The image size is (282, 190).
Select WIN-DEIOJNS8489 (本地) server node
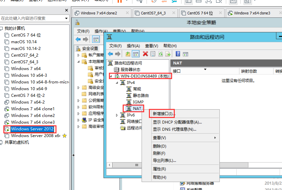point(145,76)
